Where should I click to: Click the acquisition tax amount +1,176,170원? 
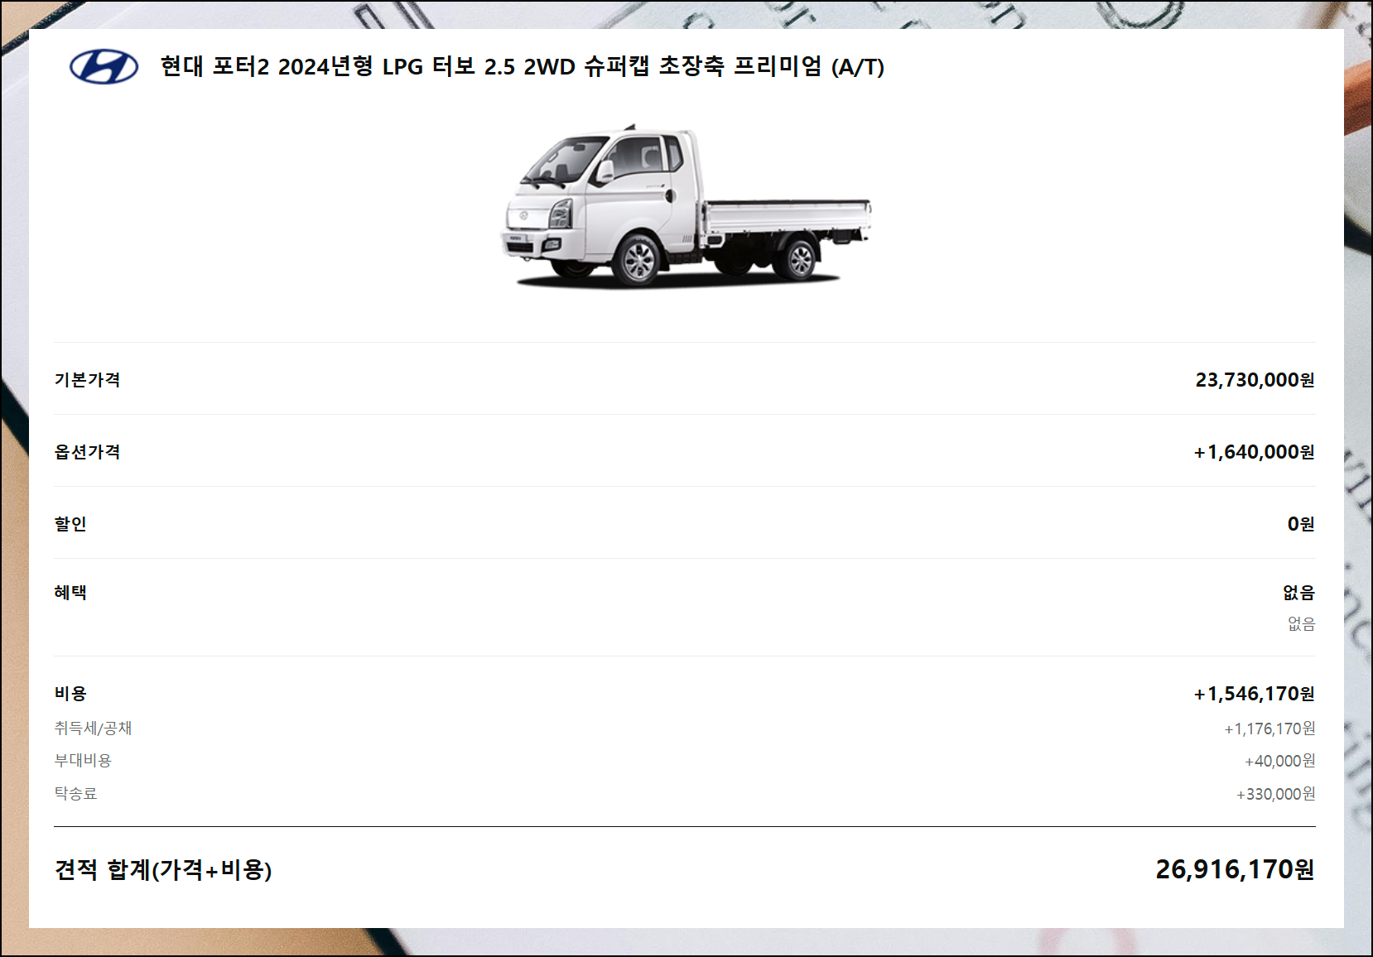click(x=1269, y=729)
